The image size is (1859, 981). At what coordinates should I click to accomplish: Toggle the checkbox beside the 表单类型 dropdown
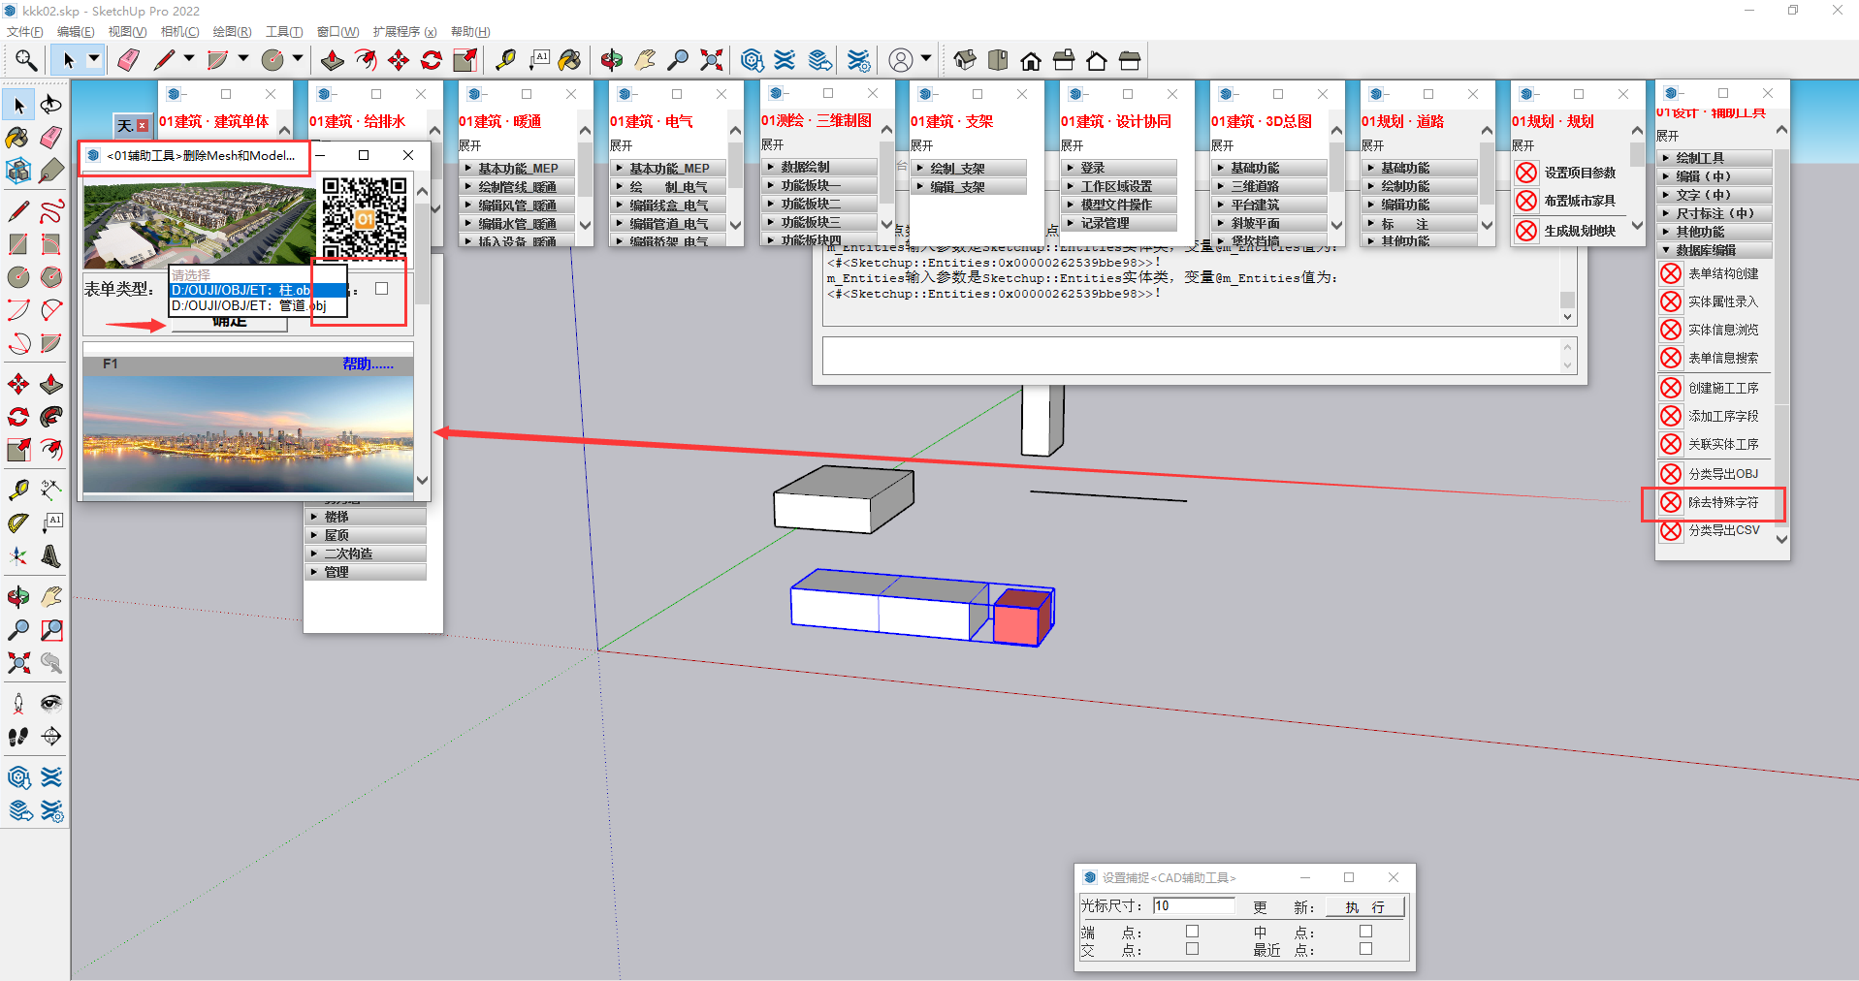pos(381,288)
